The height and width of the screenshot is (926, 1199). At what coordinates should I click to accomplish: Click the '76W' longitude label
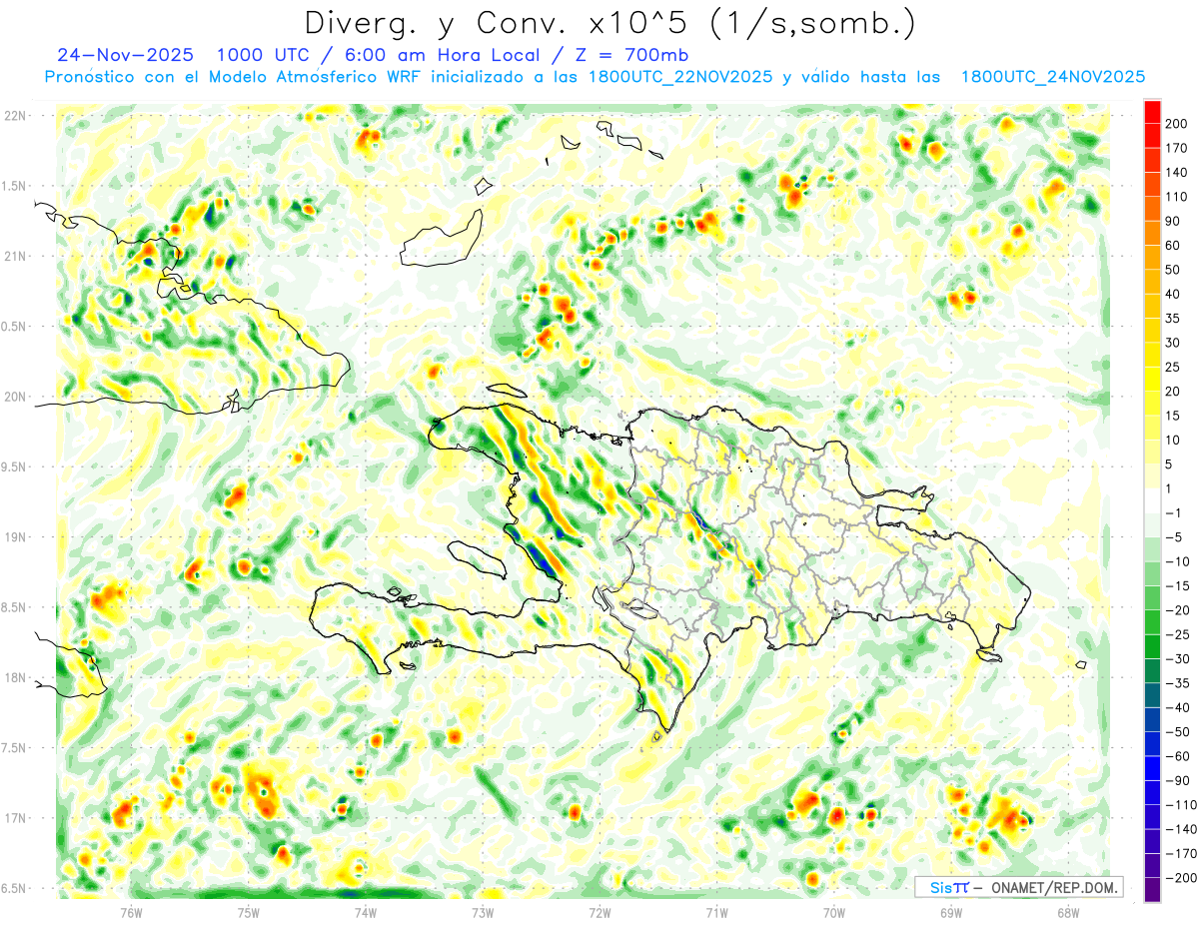tap(131, 912)
